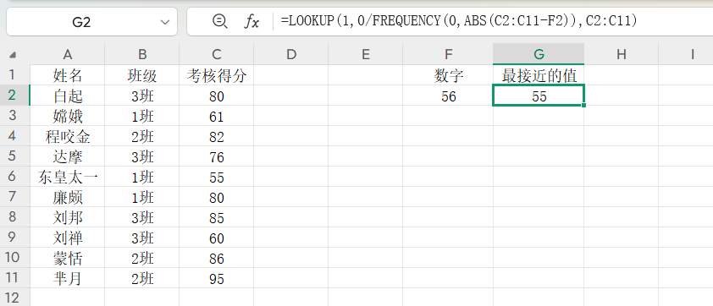Click 芈月's score cell 95
713x306 pixels.
(217, 278)
